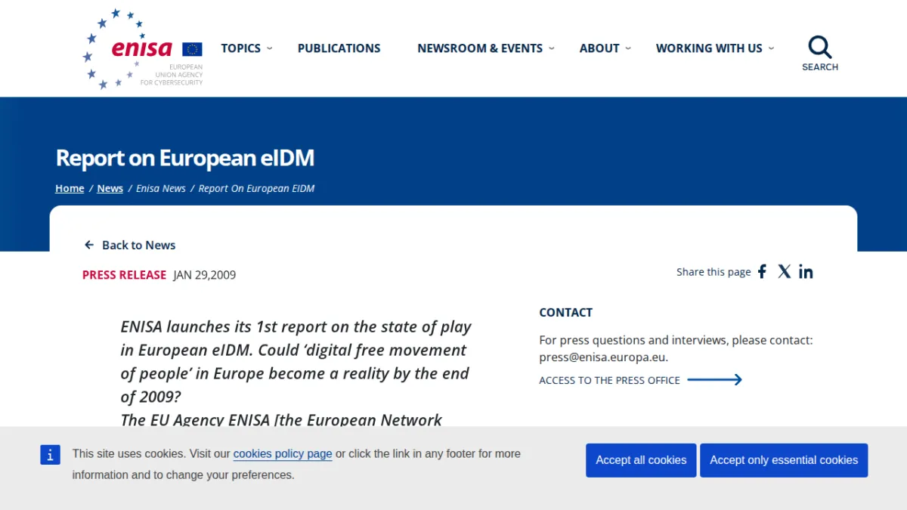Accept all cookies
The width and height of the screenshot is (907, 510).
(641, 460)
